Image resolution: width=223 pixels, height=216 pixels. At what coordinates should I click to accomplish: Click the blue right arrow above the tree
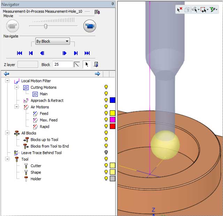[97, 74]
